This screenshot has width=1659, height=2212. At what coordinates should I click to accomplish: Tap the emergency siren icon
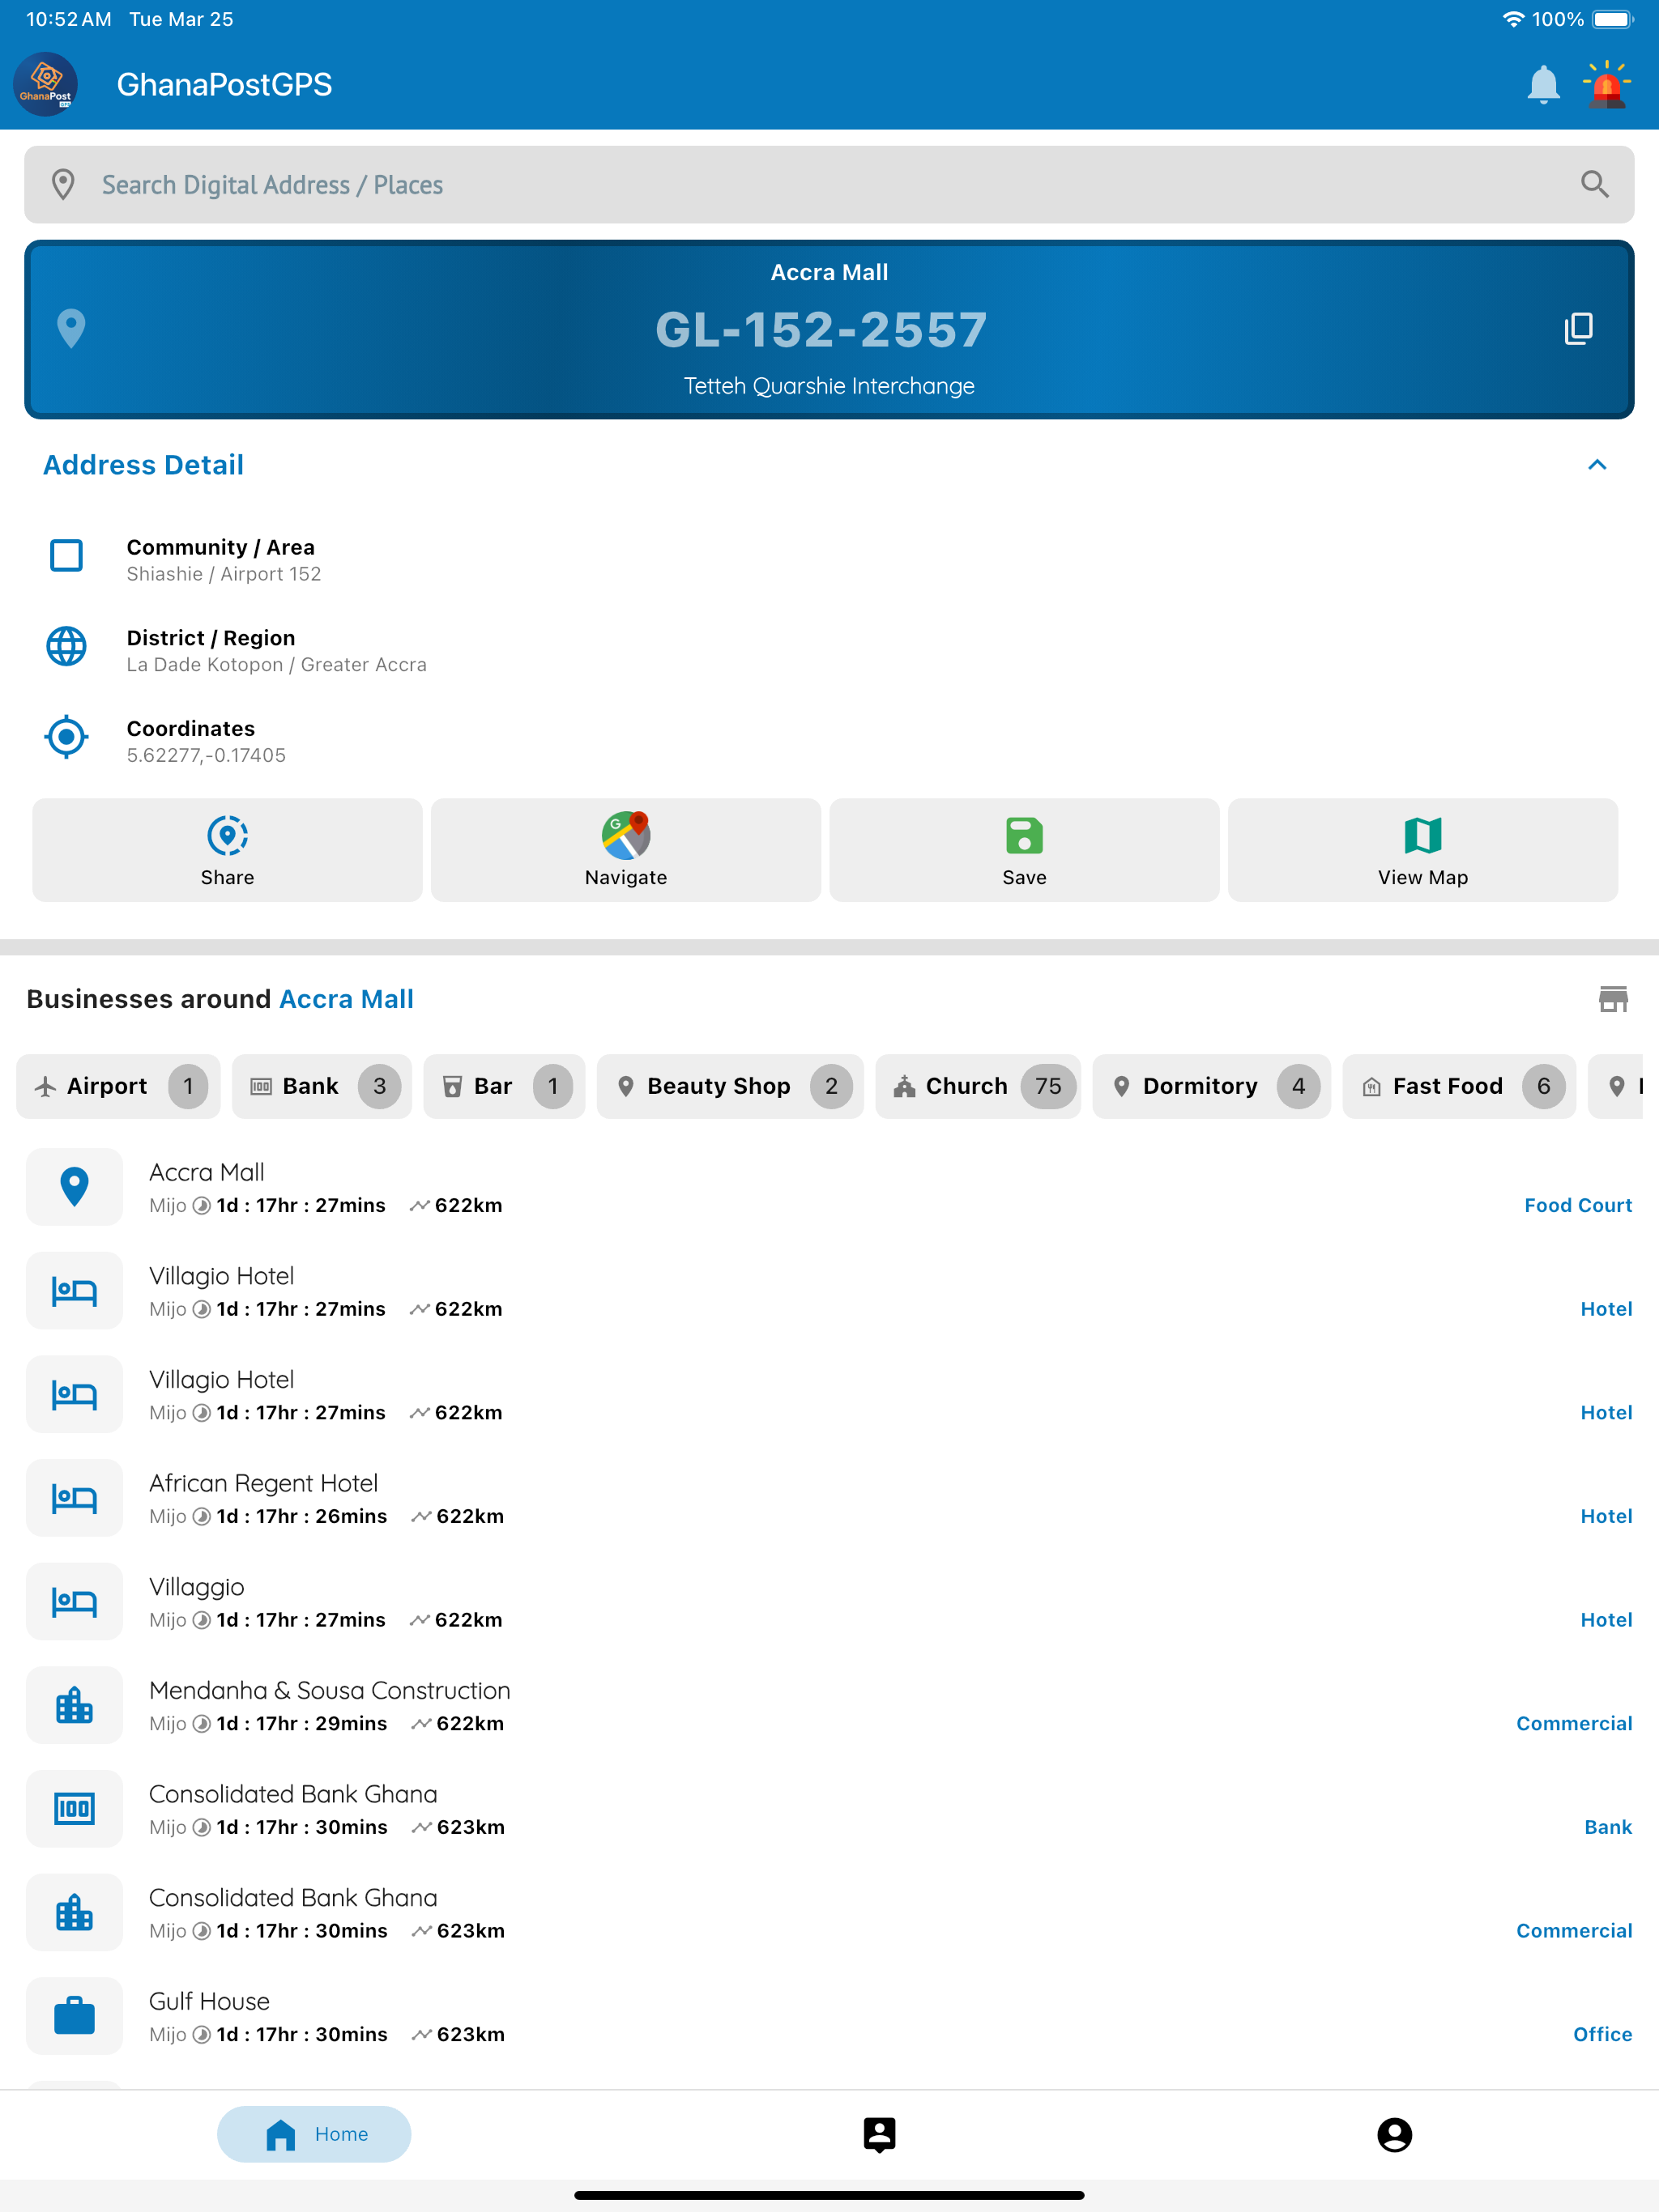(1607, 85)
